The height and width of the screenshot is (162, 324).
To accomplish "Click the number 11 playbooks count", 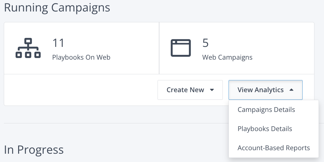I will tap(58, 43).
